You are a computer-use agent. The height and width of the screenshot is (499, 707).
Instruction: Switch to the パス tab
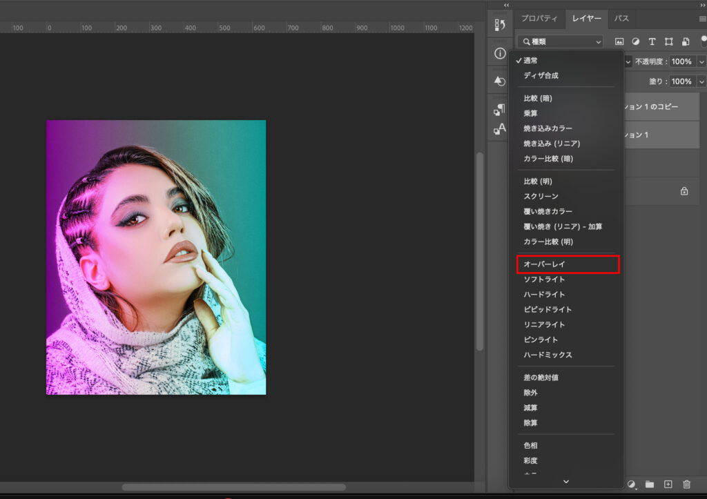tap(621, 19)
